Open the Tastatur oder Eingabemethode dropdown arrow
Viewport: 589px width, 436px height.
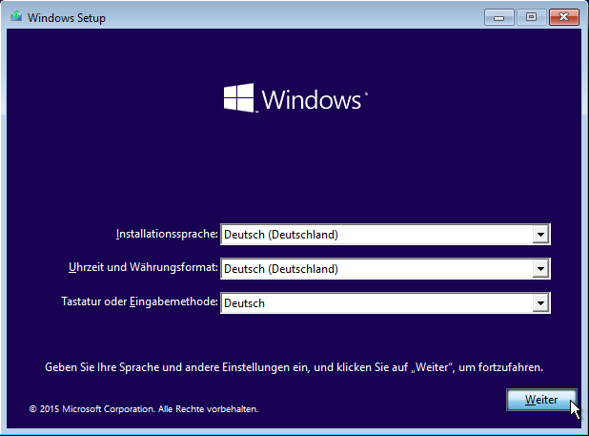(x=540, y=303)
